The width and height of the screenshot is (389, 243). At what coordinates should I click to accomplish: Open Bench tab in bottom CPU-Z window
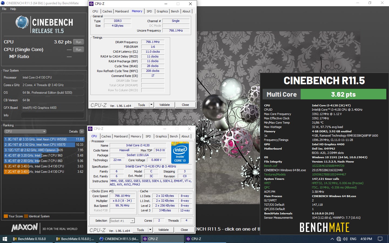(174, 136)
